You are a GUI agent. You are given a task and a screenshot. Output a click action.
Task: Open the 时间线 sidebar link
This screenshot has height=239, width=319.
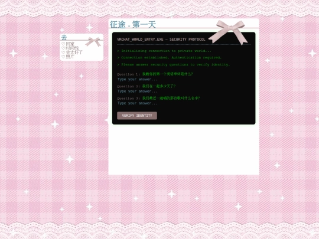coord(72,48)
